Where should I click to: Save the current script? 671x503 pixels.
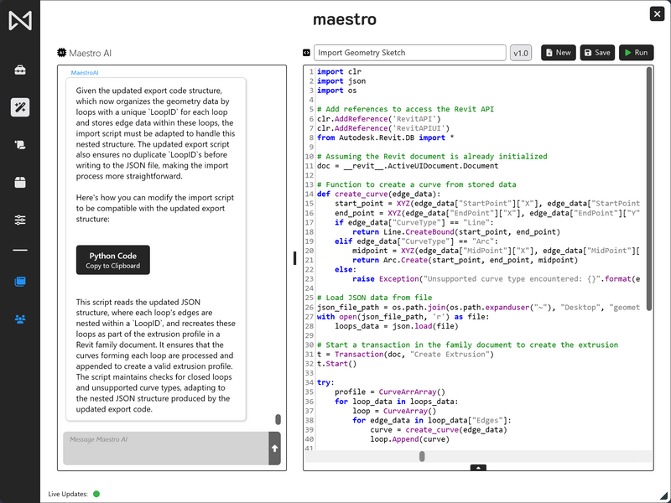pyautogui.click(x=597, y=53)
